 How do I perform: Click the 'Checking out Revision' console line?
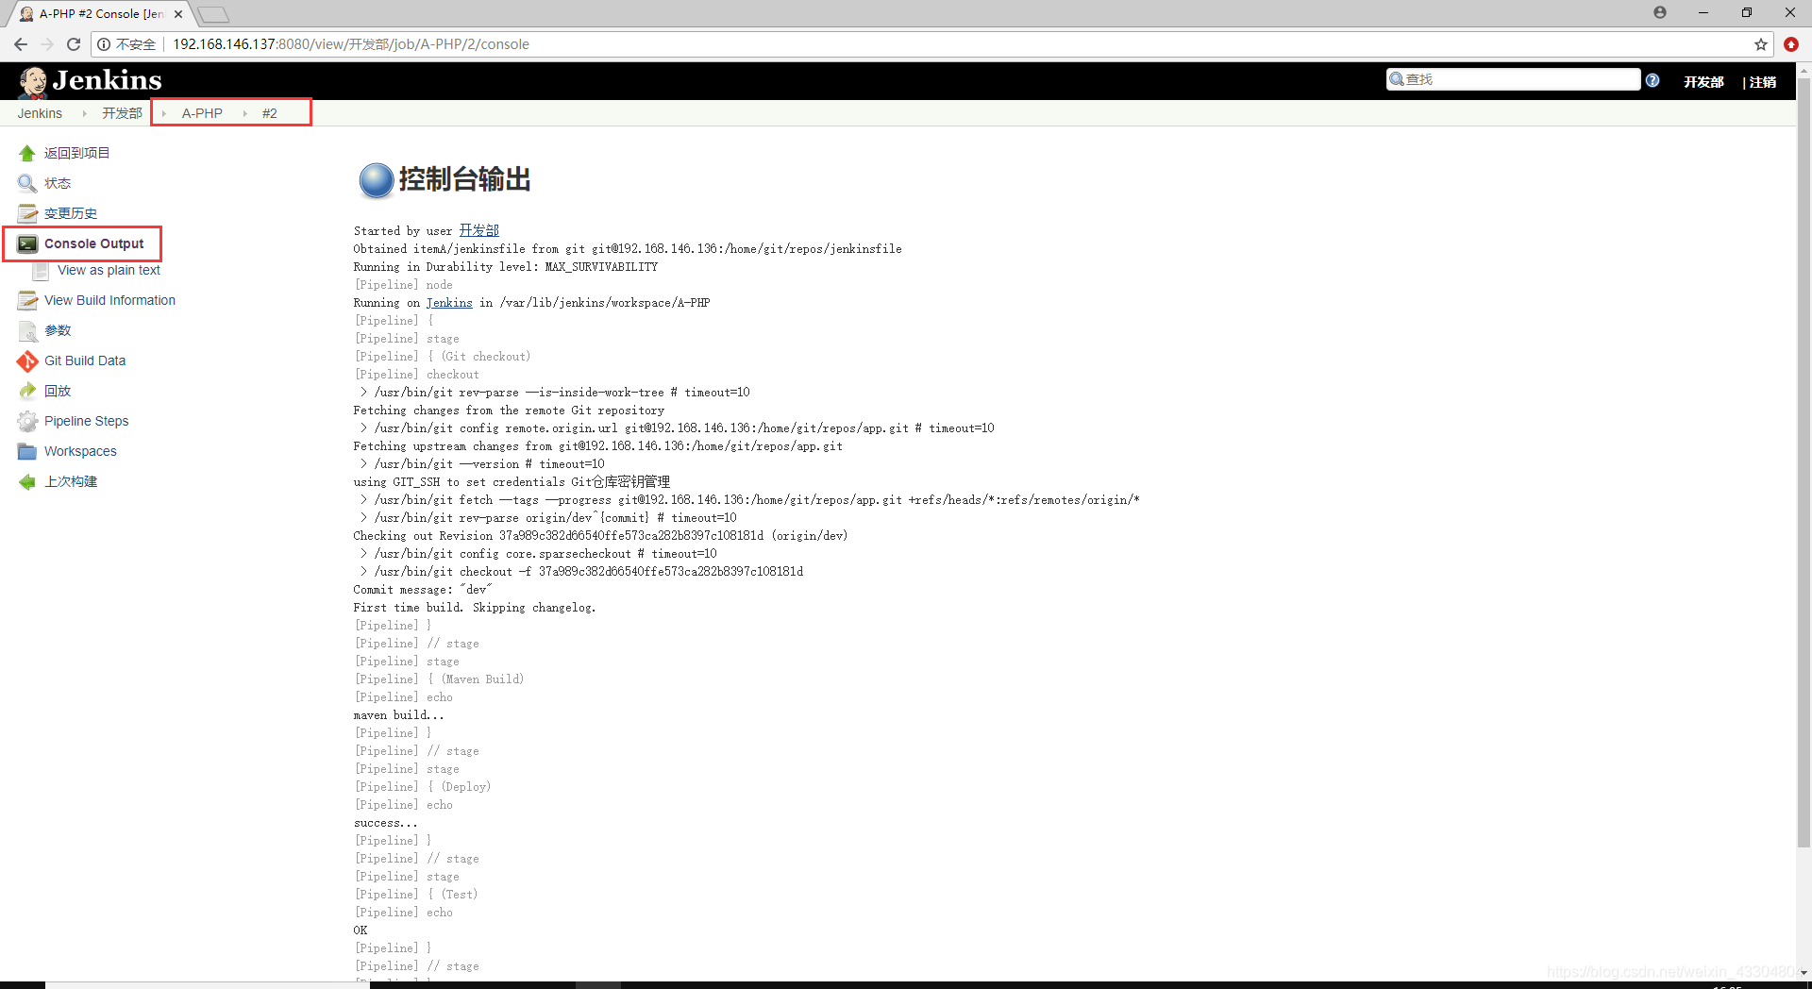click(x=600, y=536)
